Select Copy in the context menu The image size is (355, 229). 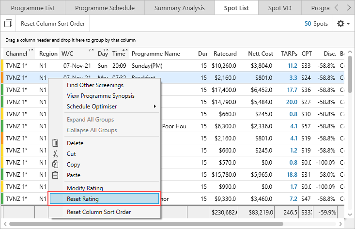pyautogui.click(x=73, y=165)
